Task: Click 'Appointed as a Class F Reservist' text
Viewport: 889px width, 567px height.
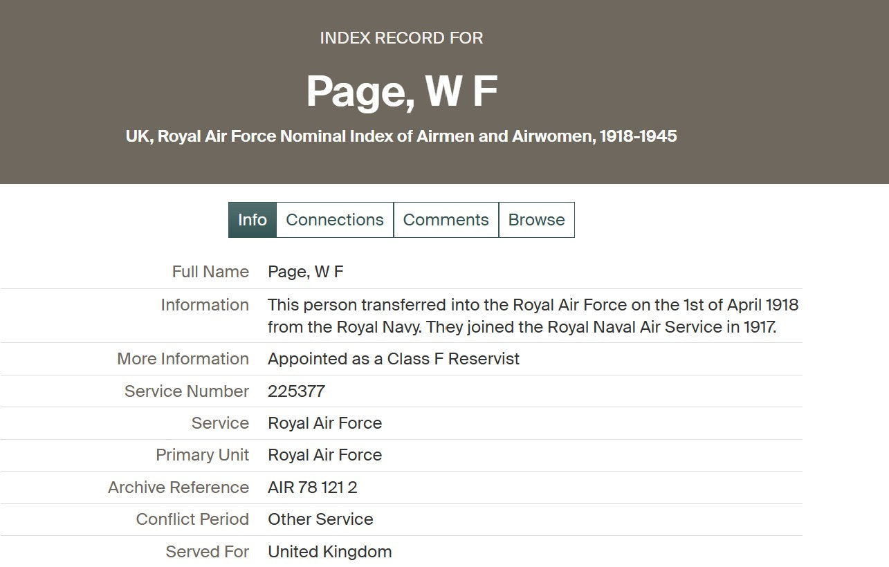Action: pos(393,359)
